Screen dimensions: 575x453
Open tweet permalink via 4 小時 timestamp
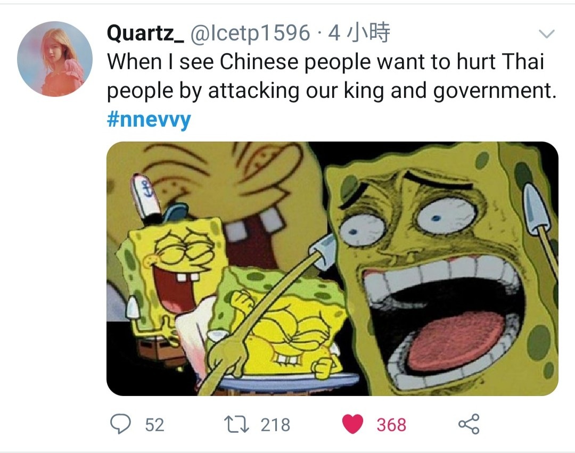point(359,32)
